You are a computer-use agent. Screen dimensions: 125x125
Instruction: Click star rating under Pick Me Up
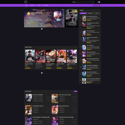click(27, 68)
